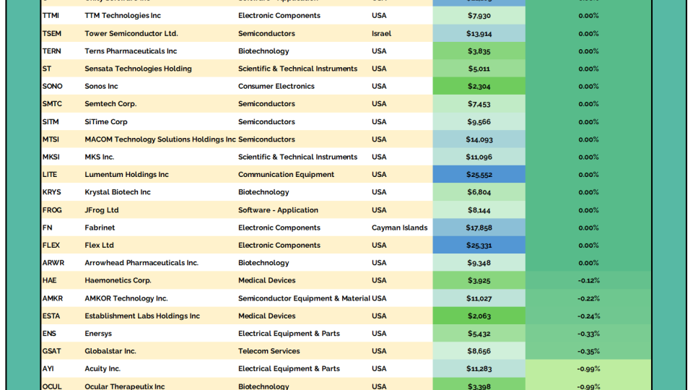Select the MKSI market cap $11,096
Image resolution: width=693 pixels, height=390 pixels.
click(x=479, y=157)
